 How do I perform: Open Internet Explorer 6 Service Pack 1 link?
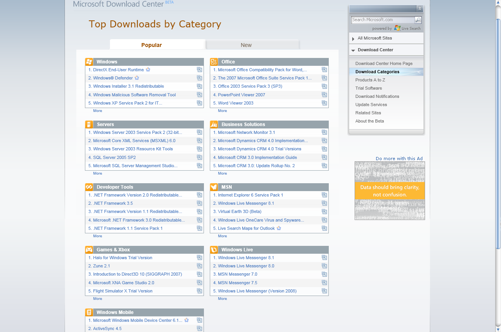pyautogui.click(x=250, y=195)
